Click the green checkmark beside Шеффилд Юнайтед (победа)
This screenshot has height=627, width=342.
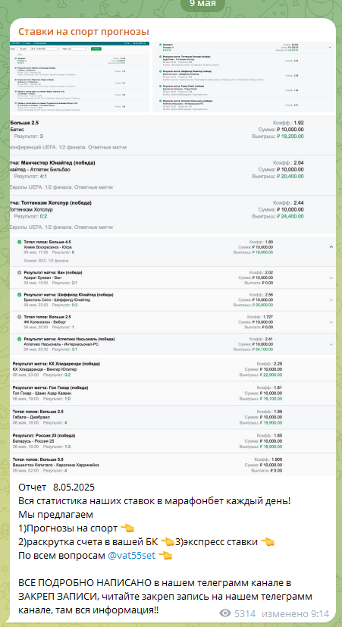pyautogui.click(x=19, y=295)
